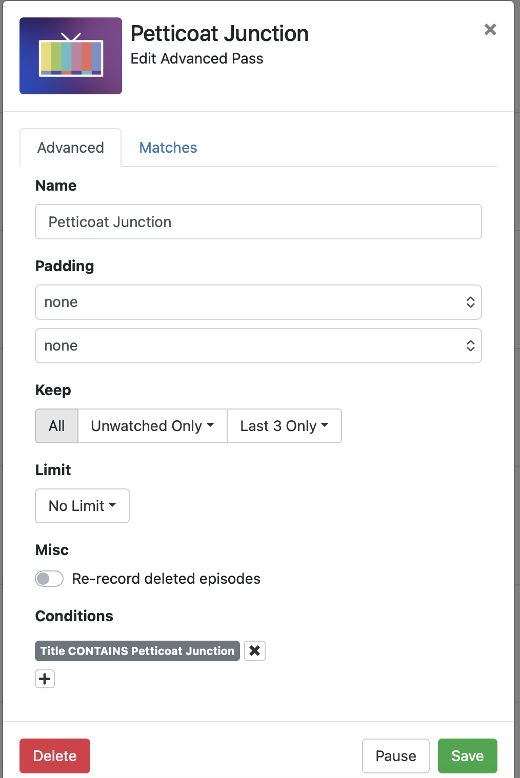
Task: Close the Edit Advanced Pass dialog
Action: pyautogui.click(x=490, y=30)
